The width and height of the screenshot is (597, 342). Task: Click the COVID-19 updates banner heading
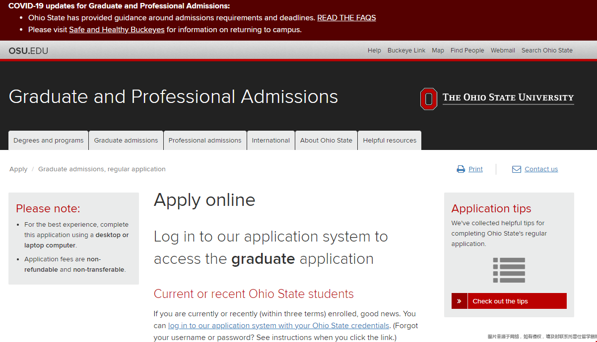[119, 6]
